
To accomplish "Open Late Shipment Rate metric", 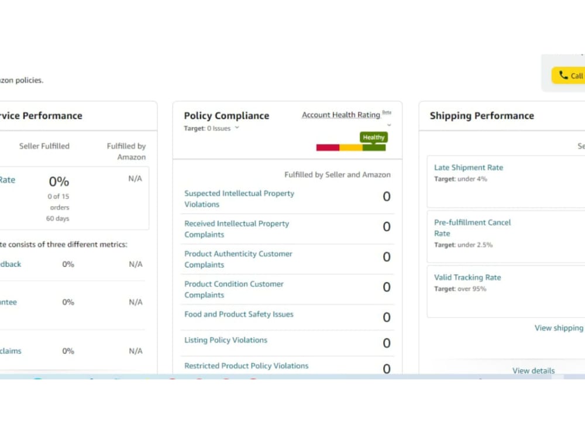I will [x=469, y=167].
